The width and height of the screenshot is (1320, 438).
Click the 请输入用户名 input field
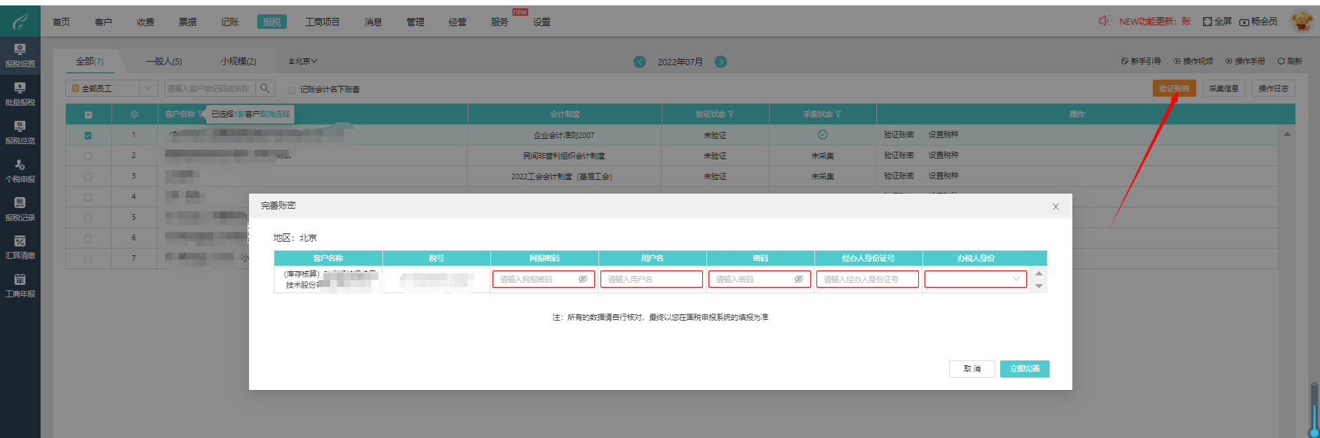point(651,279)
